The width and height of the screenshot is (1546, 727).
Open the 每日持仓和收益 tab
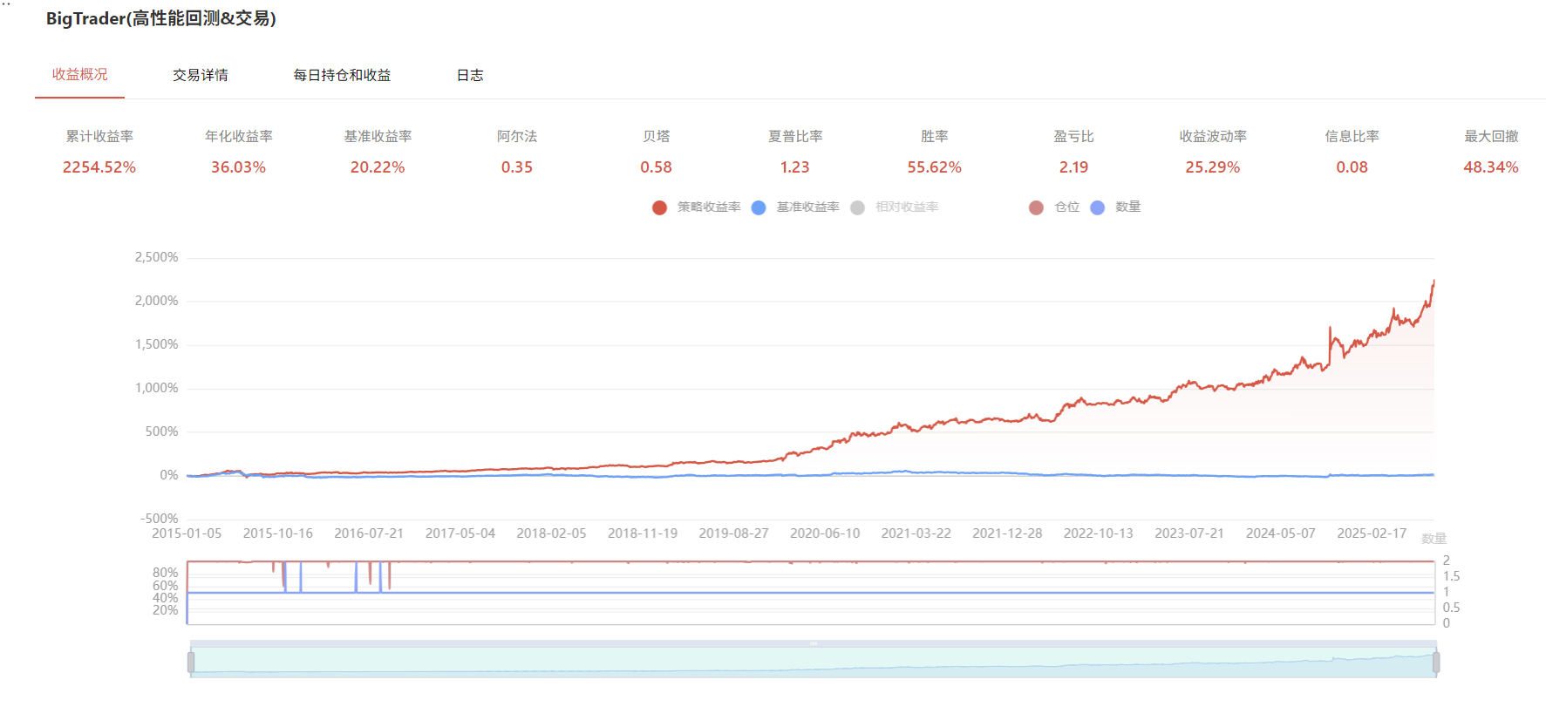click(342, 75)
